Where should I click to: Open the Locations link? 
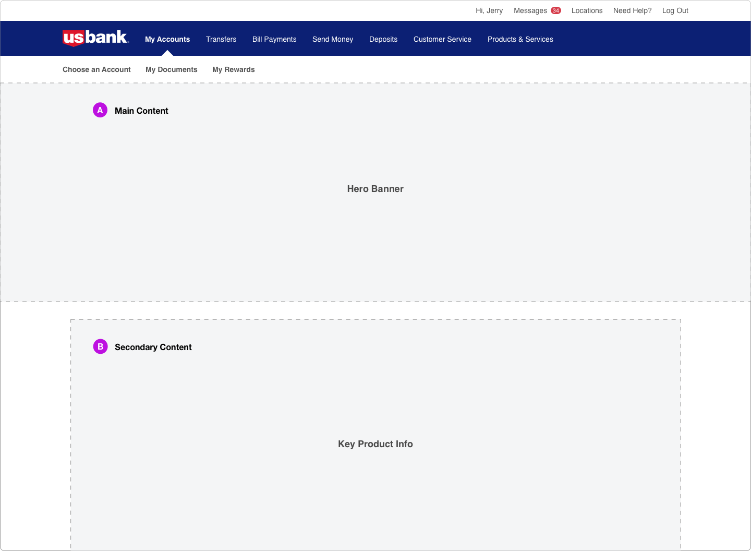tap(587, 10)
